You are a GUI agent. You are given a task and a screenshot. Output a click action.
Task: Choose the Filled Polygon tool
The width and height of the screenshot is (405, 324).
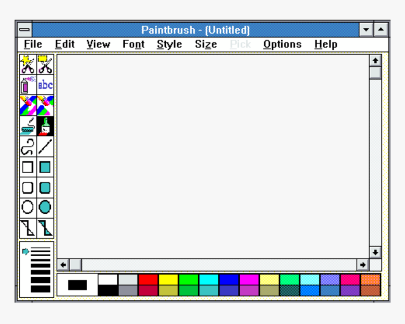[x=46, y=228]
